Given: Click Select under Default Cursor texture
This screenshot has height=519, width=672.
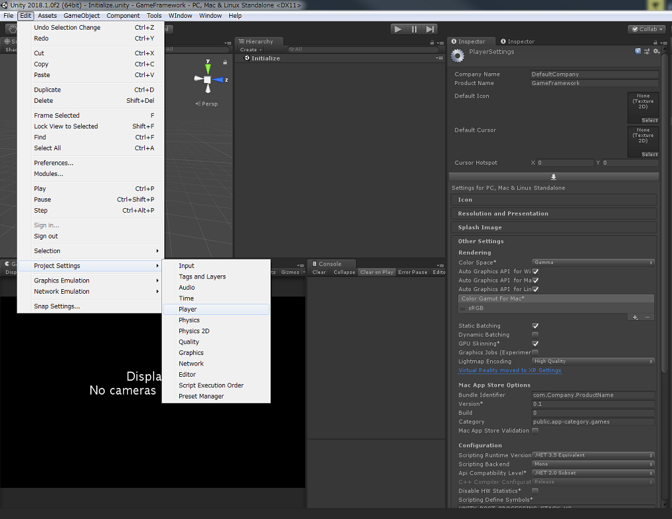Looking at the screenshot, I should pyautogui.click(x=650, y=154).
